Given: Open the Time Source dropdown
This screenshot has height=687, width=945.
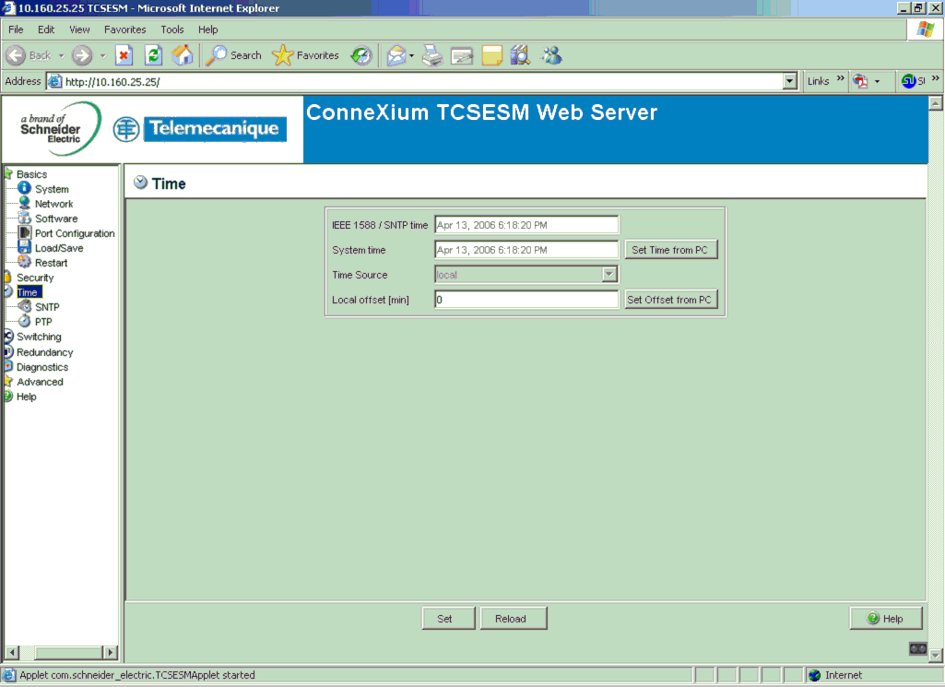Looking at the screenshot, I should tap(609, 274).
